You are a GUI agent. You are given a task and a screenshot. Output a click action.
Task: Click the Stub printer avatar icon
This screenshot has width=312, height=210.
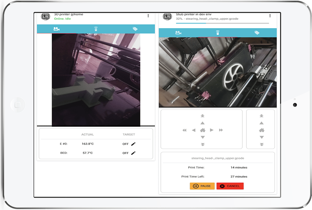(167, 17)
